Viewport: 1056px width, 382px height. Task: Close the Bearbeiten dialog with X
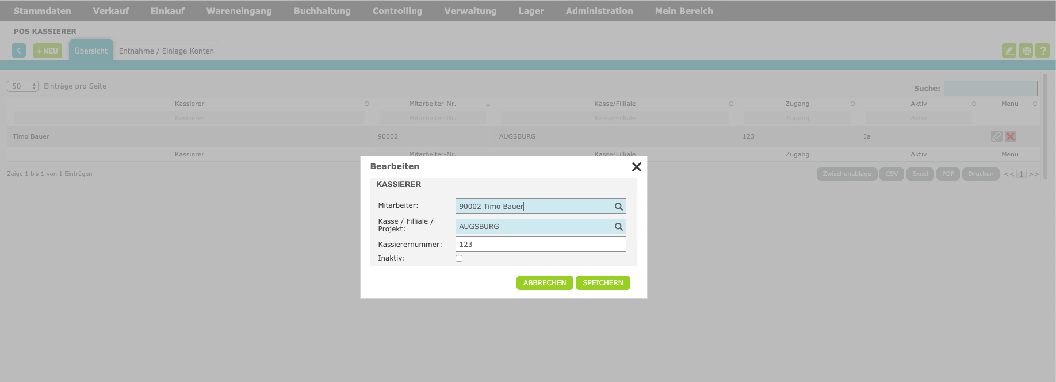point(636,167)
